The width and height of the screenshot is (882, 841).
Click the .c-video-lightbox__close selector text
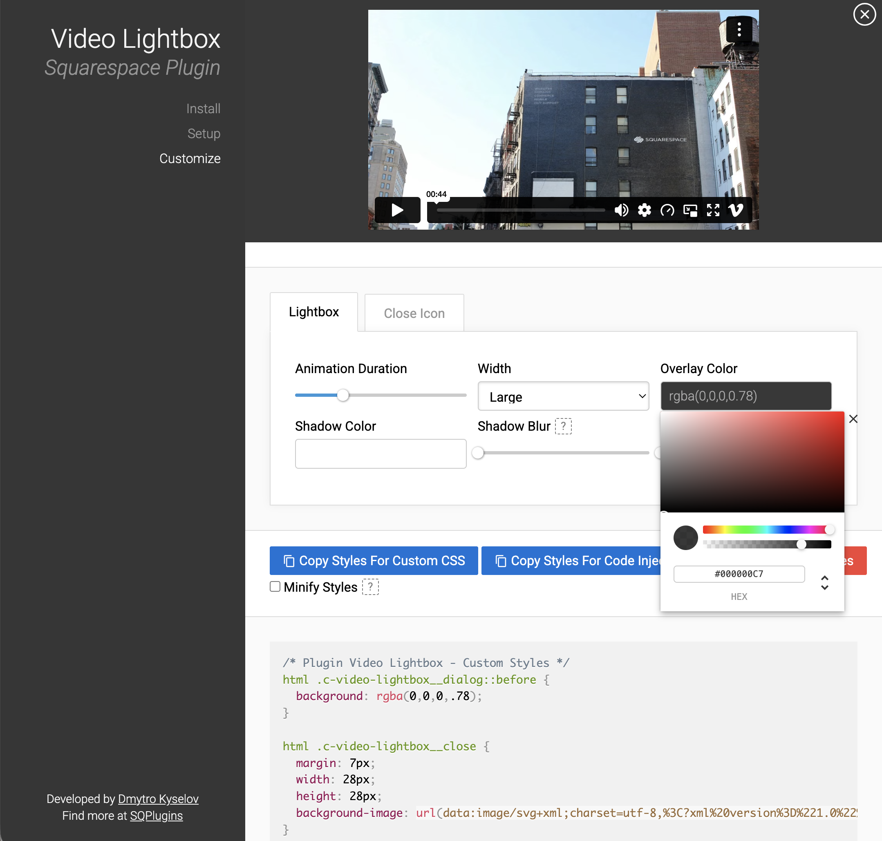[396, 746]
